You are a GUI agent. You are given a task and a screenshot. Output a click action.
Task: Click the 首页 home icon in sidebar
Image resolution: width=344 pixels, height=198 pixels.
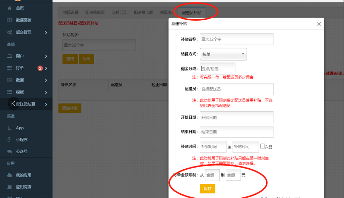coord(9,8)
